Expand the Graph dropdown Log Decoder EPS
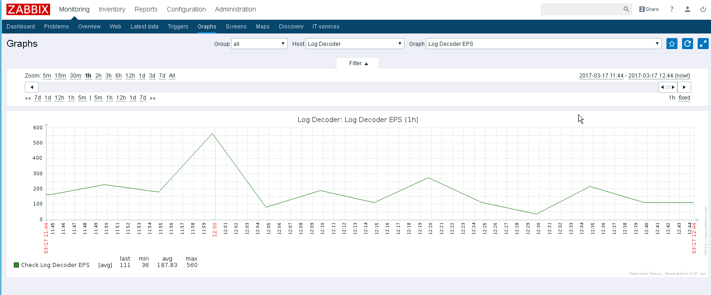711x295 pixels. [x=543, y=44]
